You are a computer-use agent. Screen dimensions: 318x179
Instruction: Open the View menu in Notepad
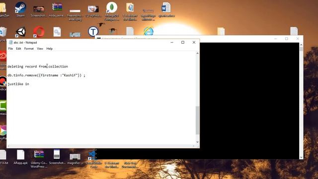click(40, 49)
